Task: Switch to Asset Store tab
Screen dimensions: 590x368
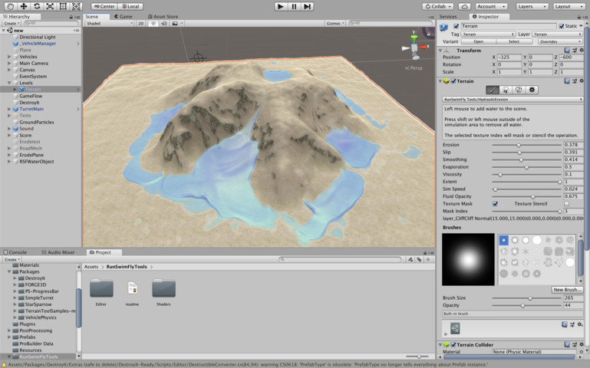Action: [163, 17]
